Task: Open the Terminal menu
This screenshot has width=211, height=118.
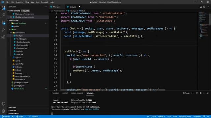Action: (45, 2)
